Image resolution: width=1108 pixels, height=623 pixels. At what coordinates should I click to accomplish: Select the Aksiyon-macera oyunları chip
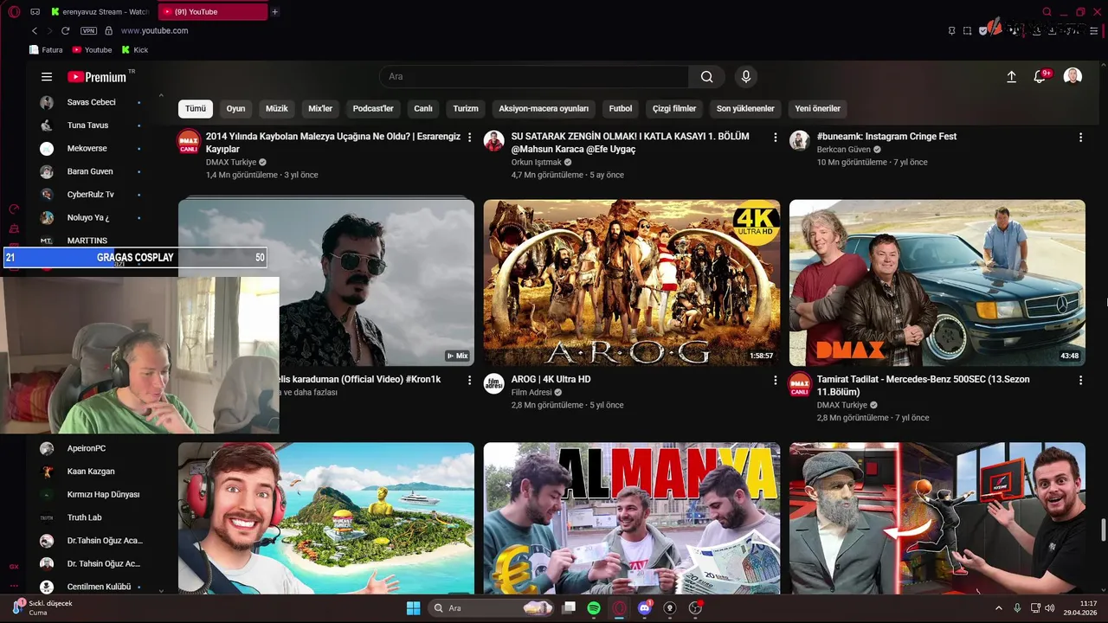coord(544,109)
